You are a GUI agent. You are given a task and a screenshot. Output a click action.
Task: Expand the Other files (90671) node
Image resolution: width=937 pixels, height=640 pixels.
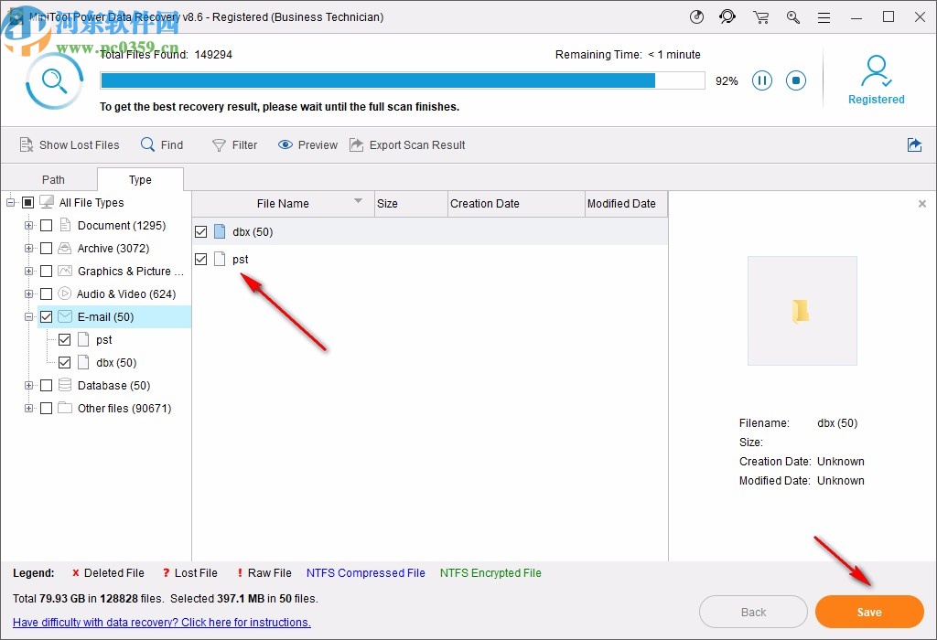pyautogui.click(x=28, y=409)
